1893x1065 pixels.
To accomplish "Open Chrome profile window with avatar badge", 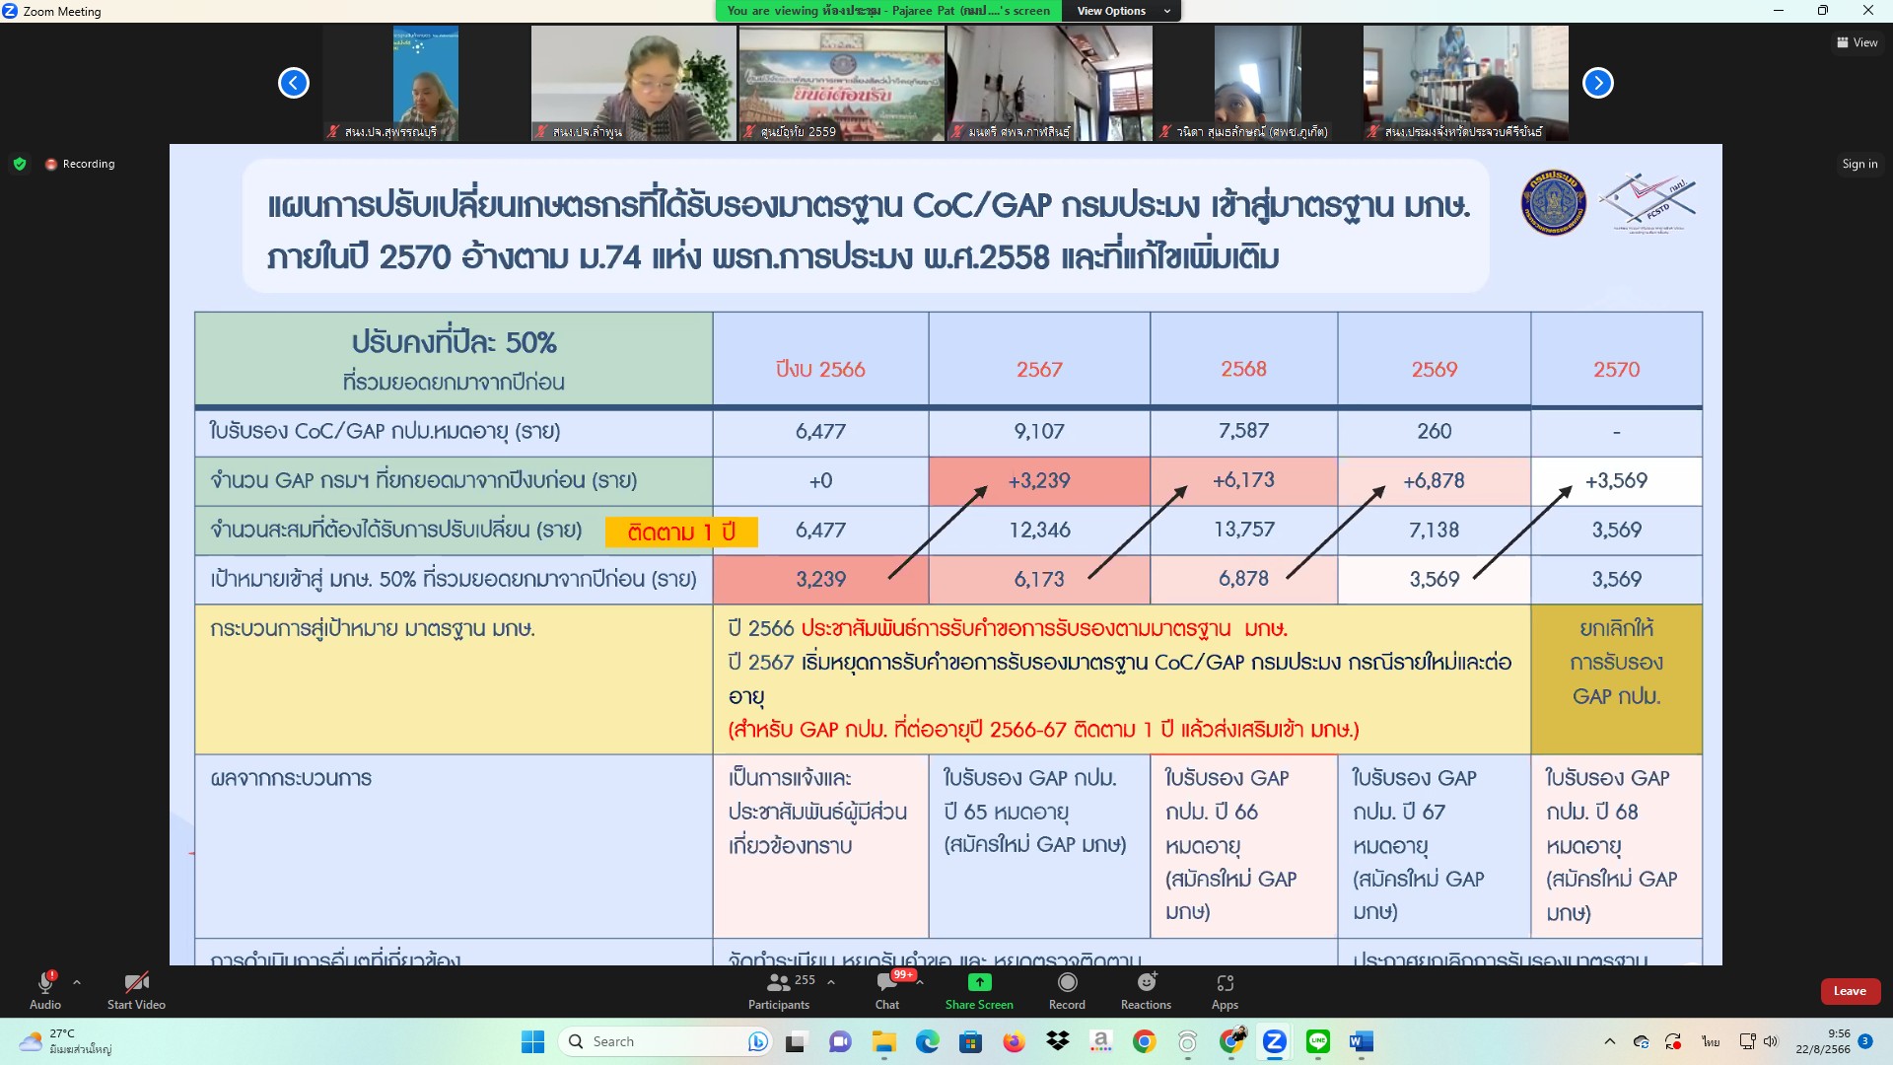I will tap(1232, 1040).
